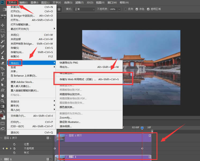Toggle stopwatch for 位置 property
Screen dimensions: 200x161
click(14, 144)
